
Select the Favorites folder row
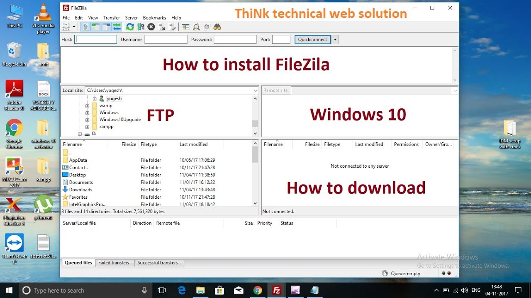[156, 197]
